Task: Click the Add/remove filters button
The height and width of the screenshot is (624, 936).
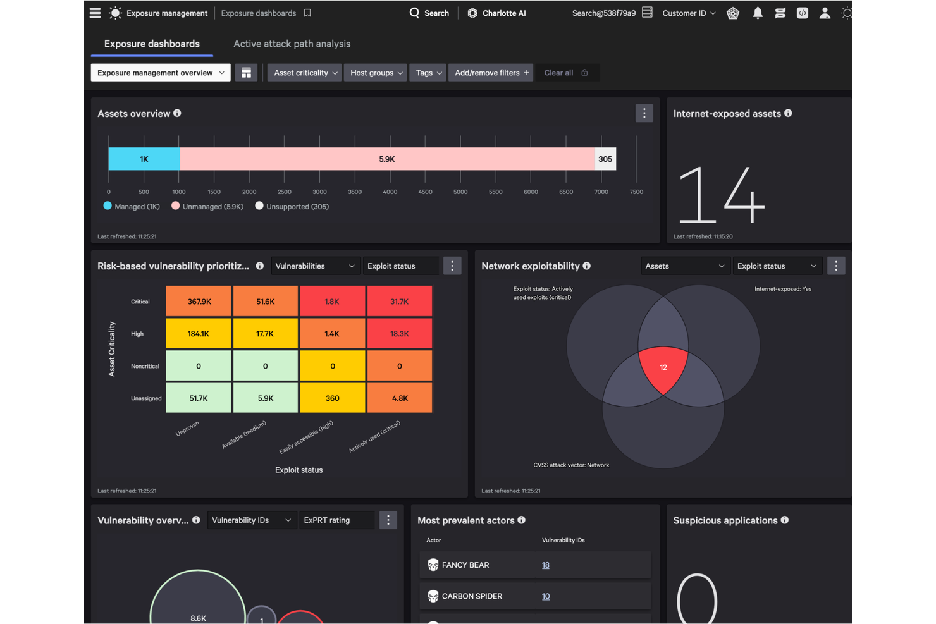Action: 490,72
